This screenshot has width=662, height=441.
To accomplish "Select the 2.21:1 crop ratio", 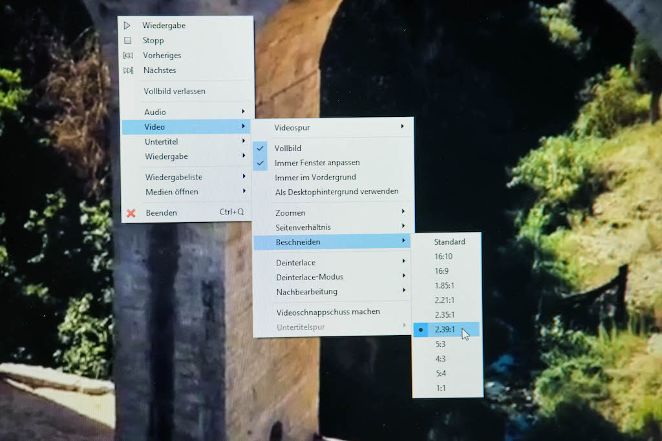I will (447, 300).
